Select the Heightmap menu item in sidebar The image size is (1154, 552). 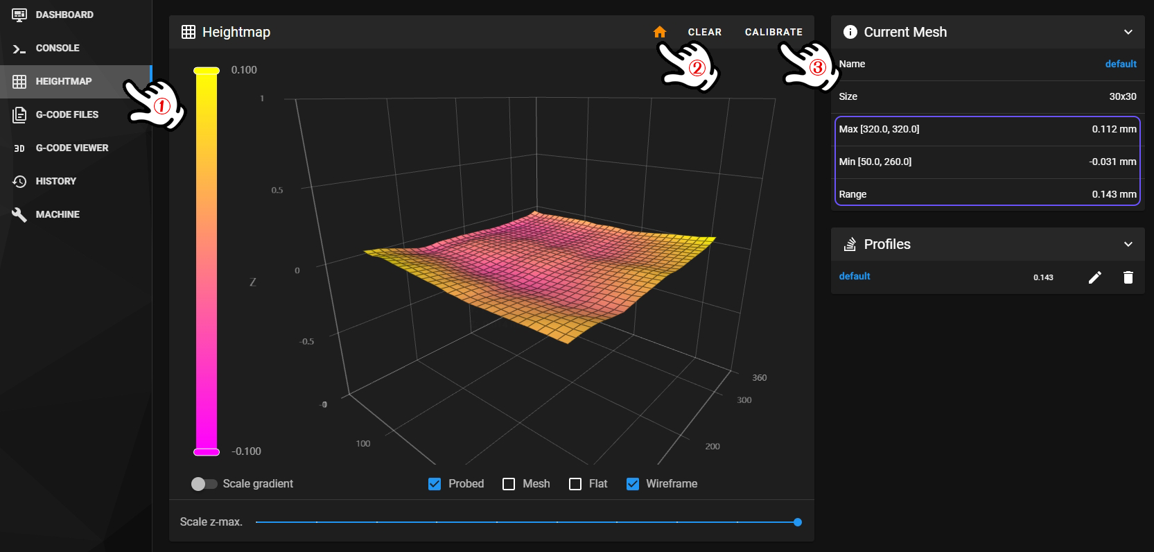(x=63, y=81)
